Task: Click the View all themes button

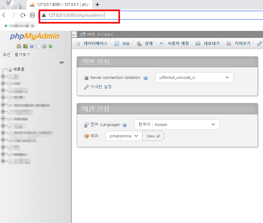Action: pyautogui.click(x=153, y=136)
